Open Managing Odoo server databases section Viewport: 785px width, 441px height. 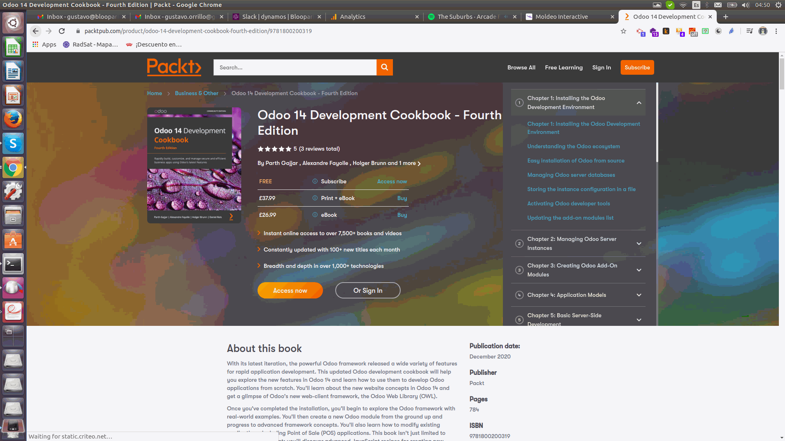pos(571,175)
